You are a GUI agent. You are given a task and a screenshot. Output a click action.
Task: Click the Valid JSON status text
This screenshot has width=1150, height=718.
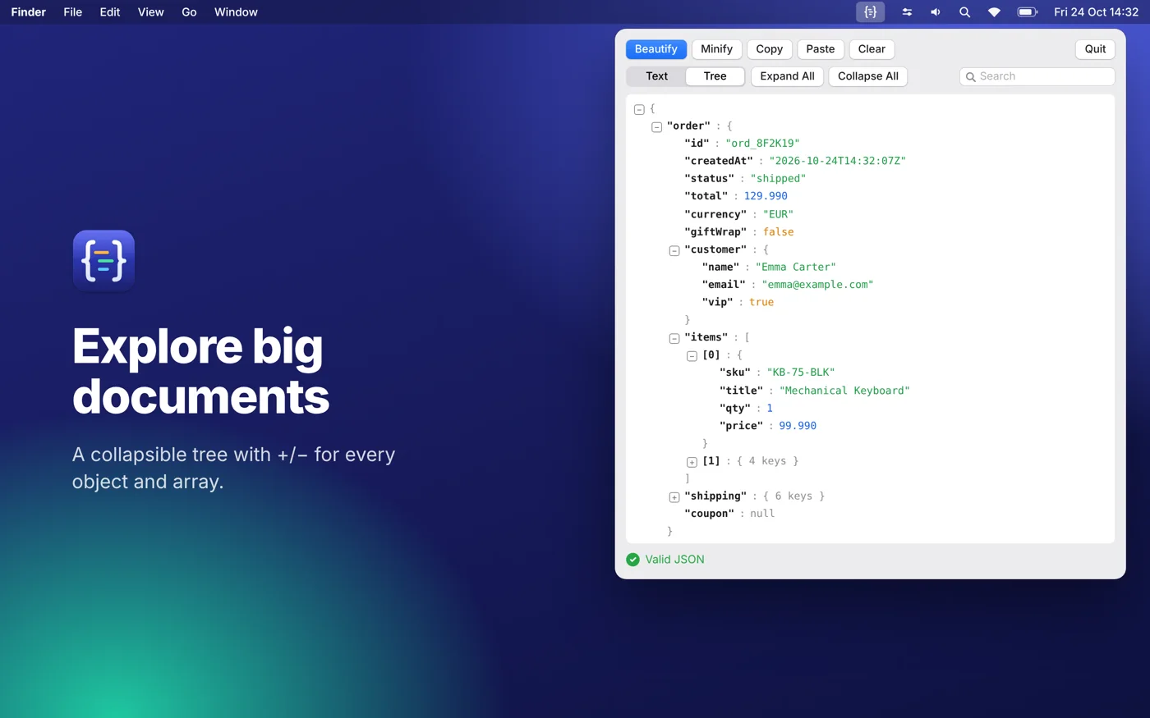pos(674,560)
